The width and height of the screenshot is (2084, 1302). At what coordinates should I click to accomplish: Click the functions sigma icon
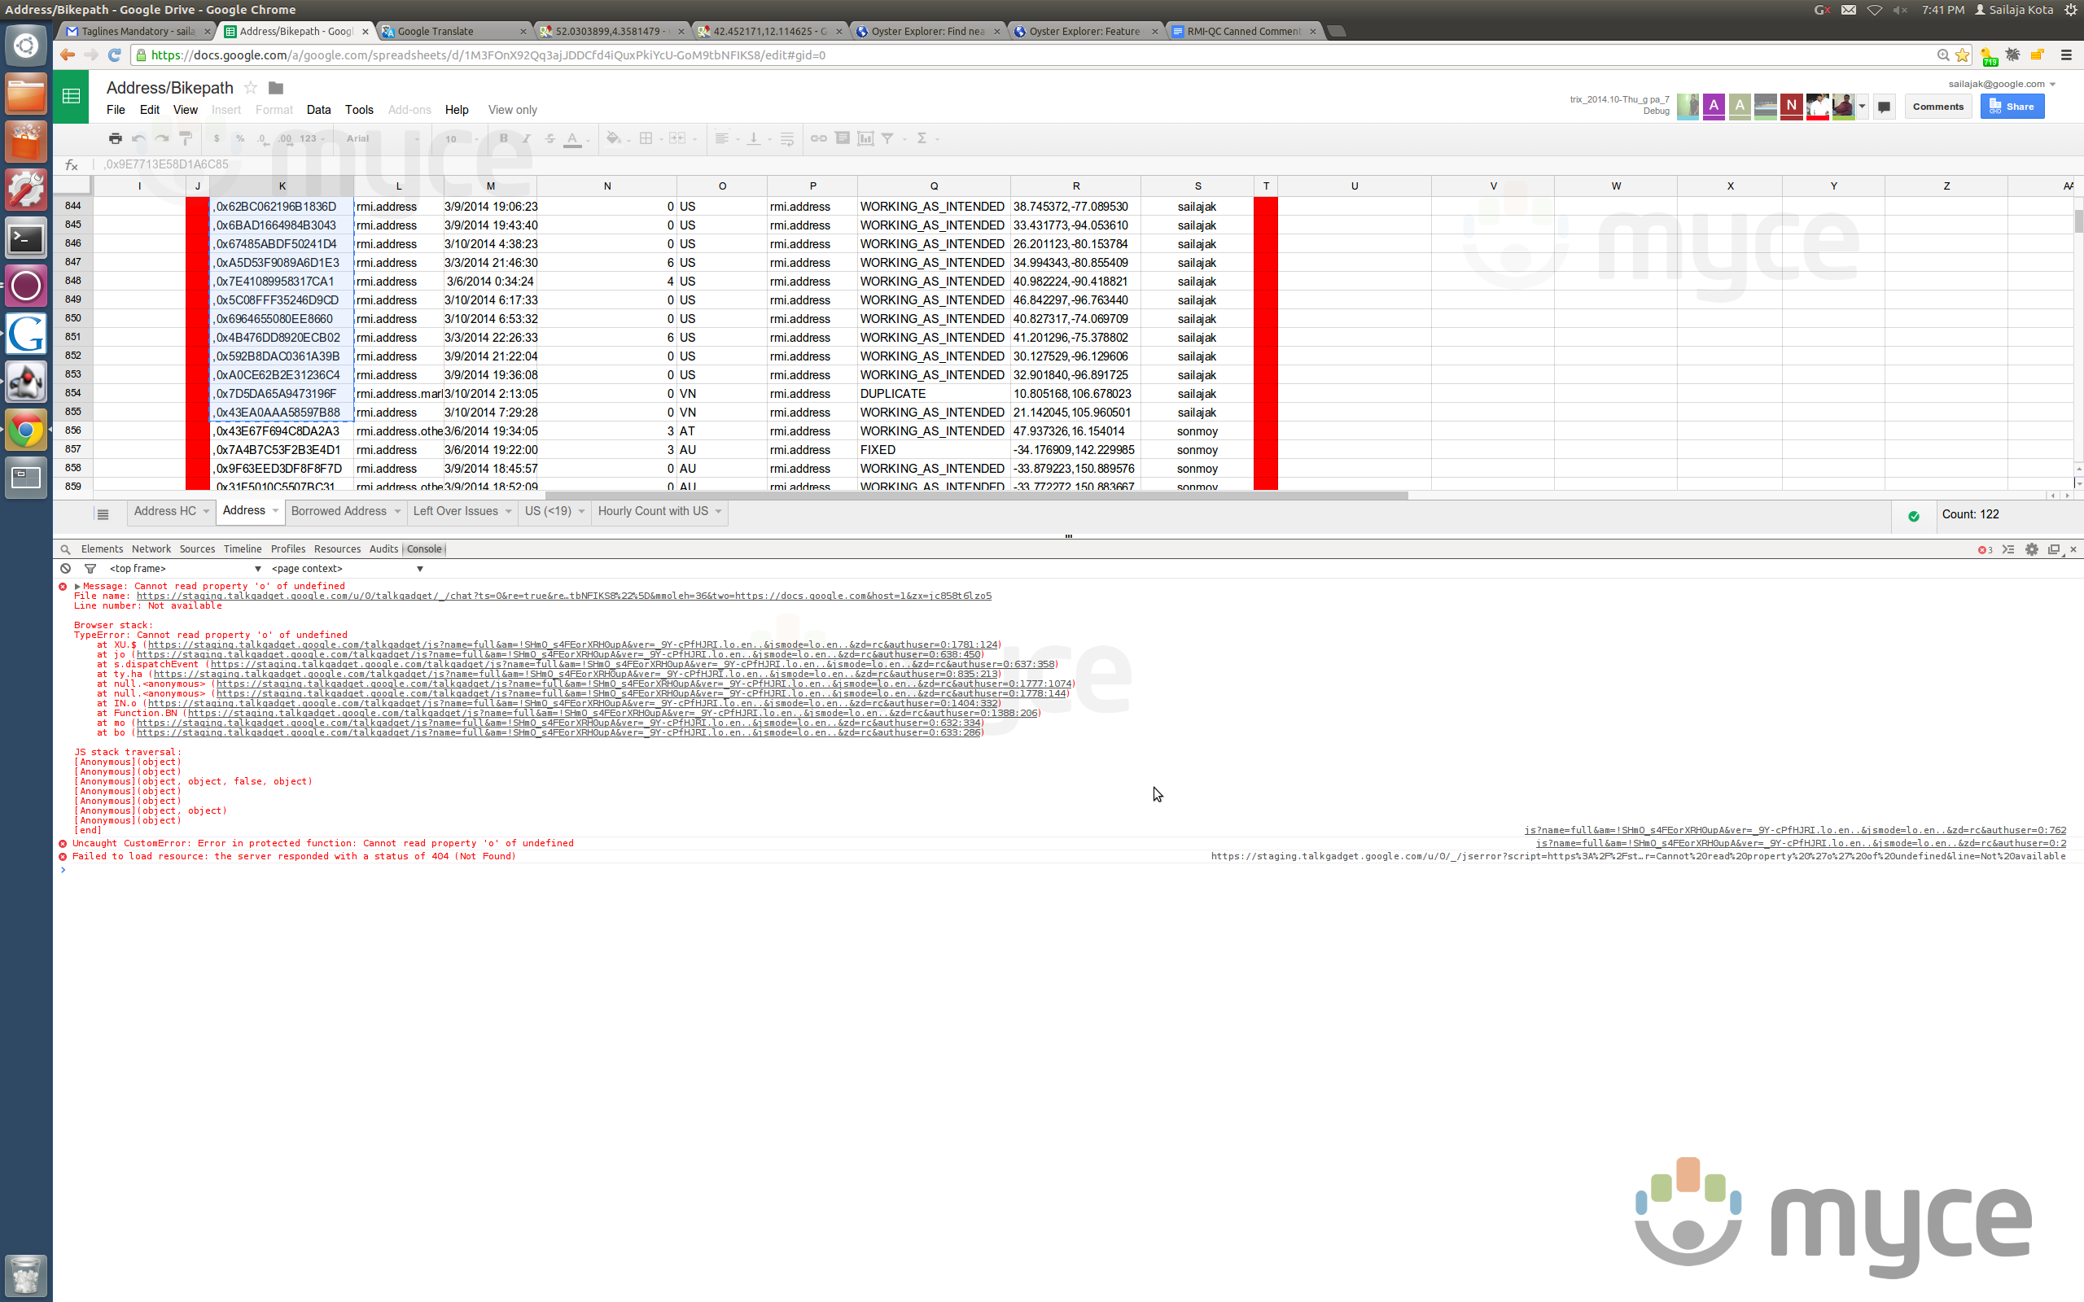922,138
